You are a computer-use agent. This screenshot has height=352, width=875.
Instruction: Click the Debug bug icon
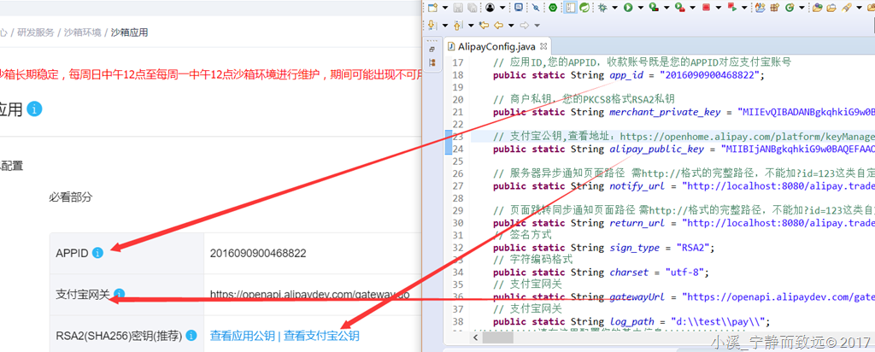[602, 7]
